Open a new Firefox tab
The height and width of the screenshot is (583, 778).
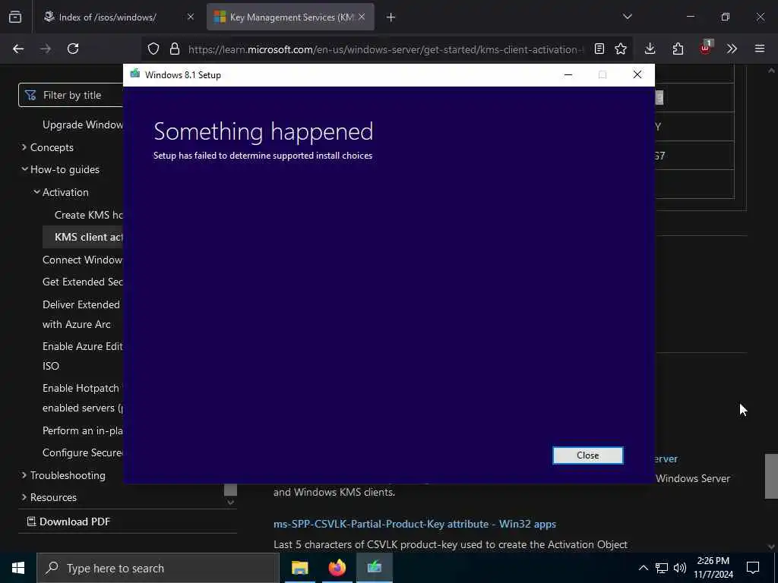click(391, 17)
